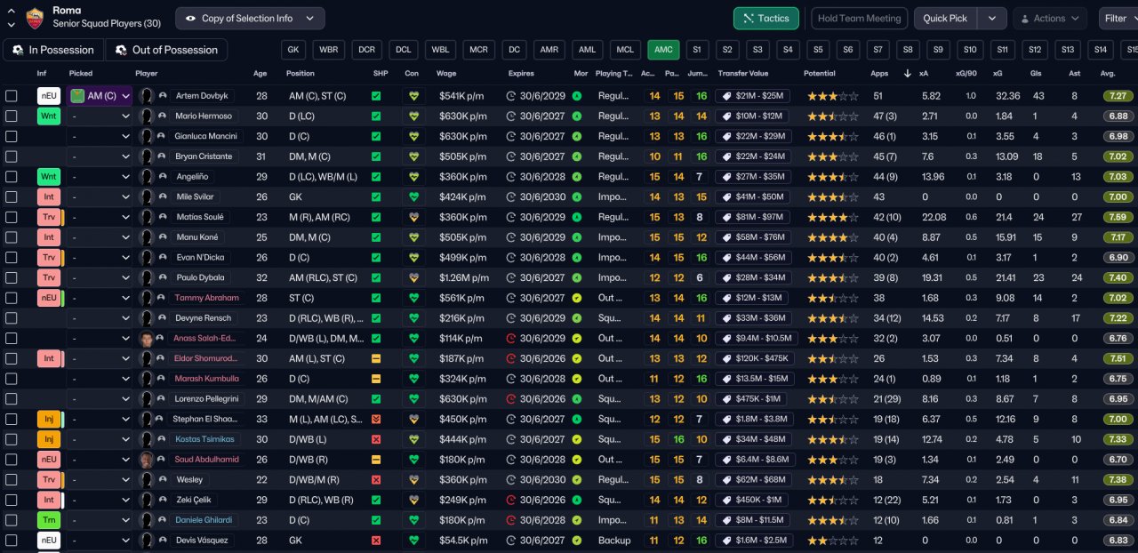The image size is (1138, 553).
Task: Click Stephan El Shaarawy's Inj status badge
Action: (x=49, y=419)
